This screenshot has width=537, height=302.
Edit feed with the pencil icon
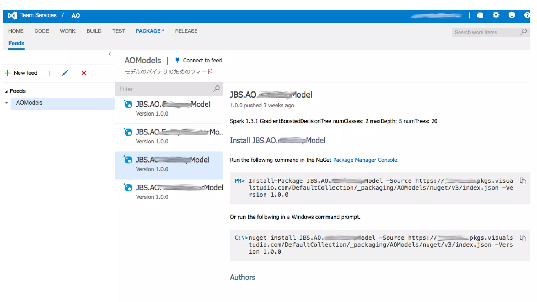(65, 73)
